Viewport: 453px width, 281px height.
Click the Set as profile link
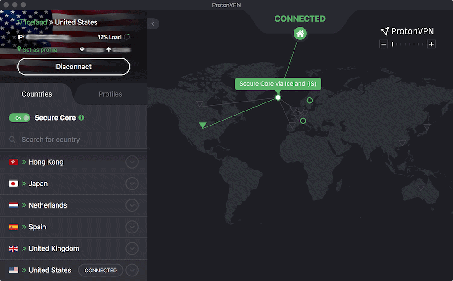[39, 50]
